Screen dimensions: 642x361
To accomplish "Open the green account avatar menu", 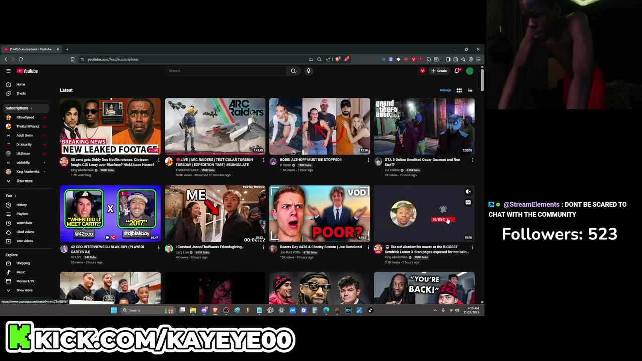I will pos(470,71).
